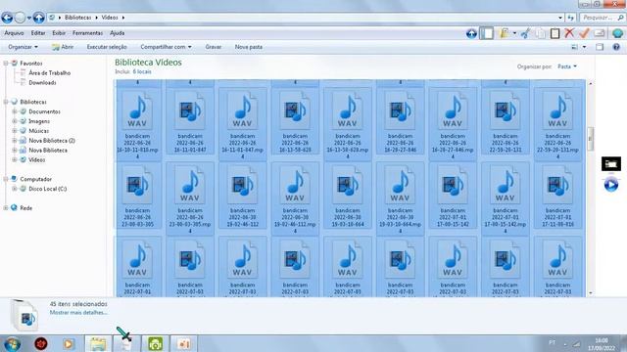Click the search magnifier icon
This screenshot has width=627, height=352.
[x=620, y=18]
